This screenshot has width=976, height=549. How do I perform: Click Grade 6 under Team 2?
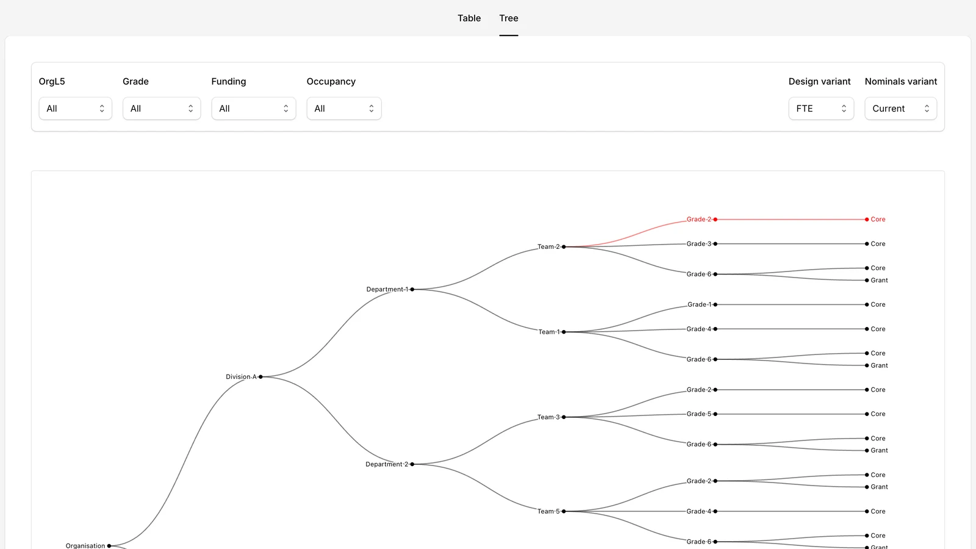716,274
